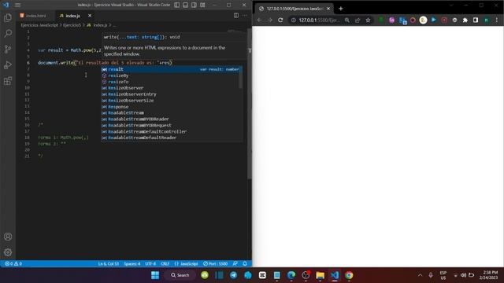The height and width of the screenshot is (283, 504).
Task: Open the Chrome Extensions puzzle menu
Action: (465, 20)
